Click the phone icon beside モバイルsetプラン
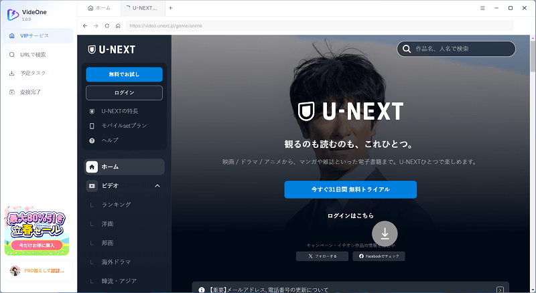 pyautogui.click(x=92, y=126)
